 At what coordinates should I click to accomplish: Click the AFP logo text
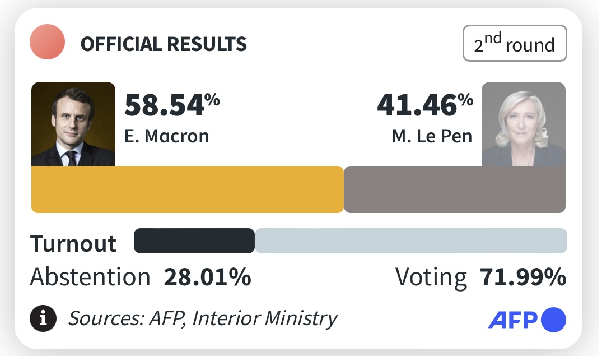[x=513, y=320]
